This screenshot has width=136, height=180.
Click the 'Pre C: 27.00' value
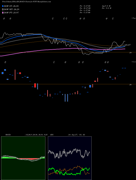[x=85, y=13]
